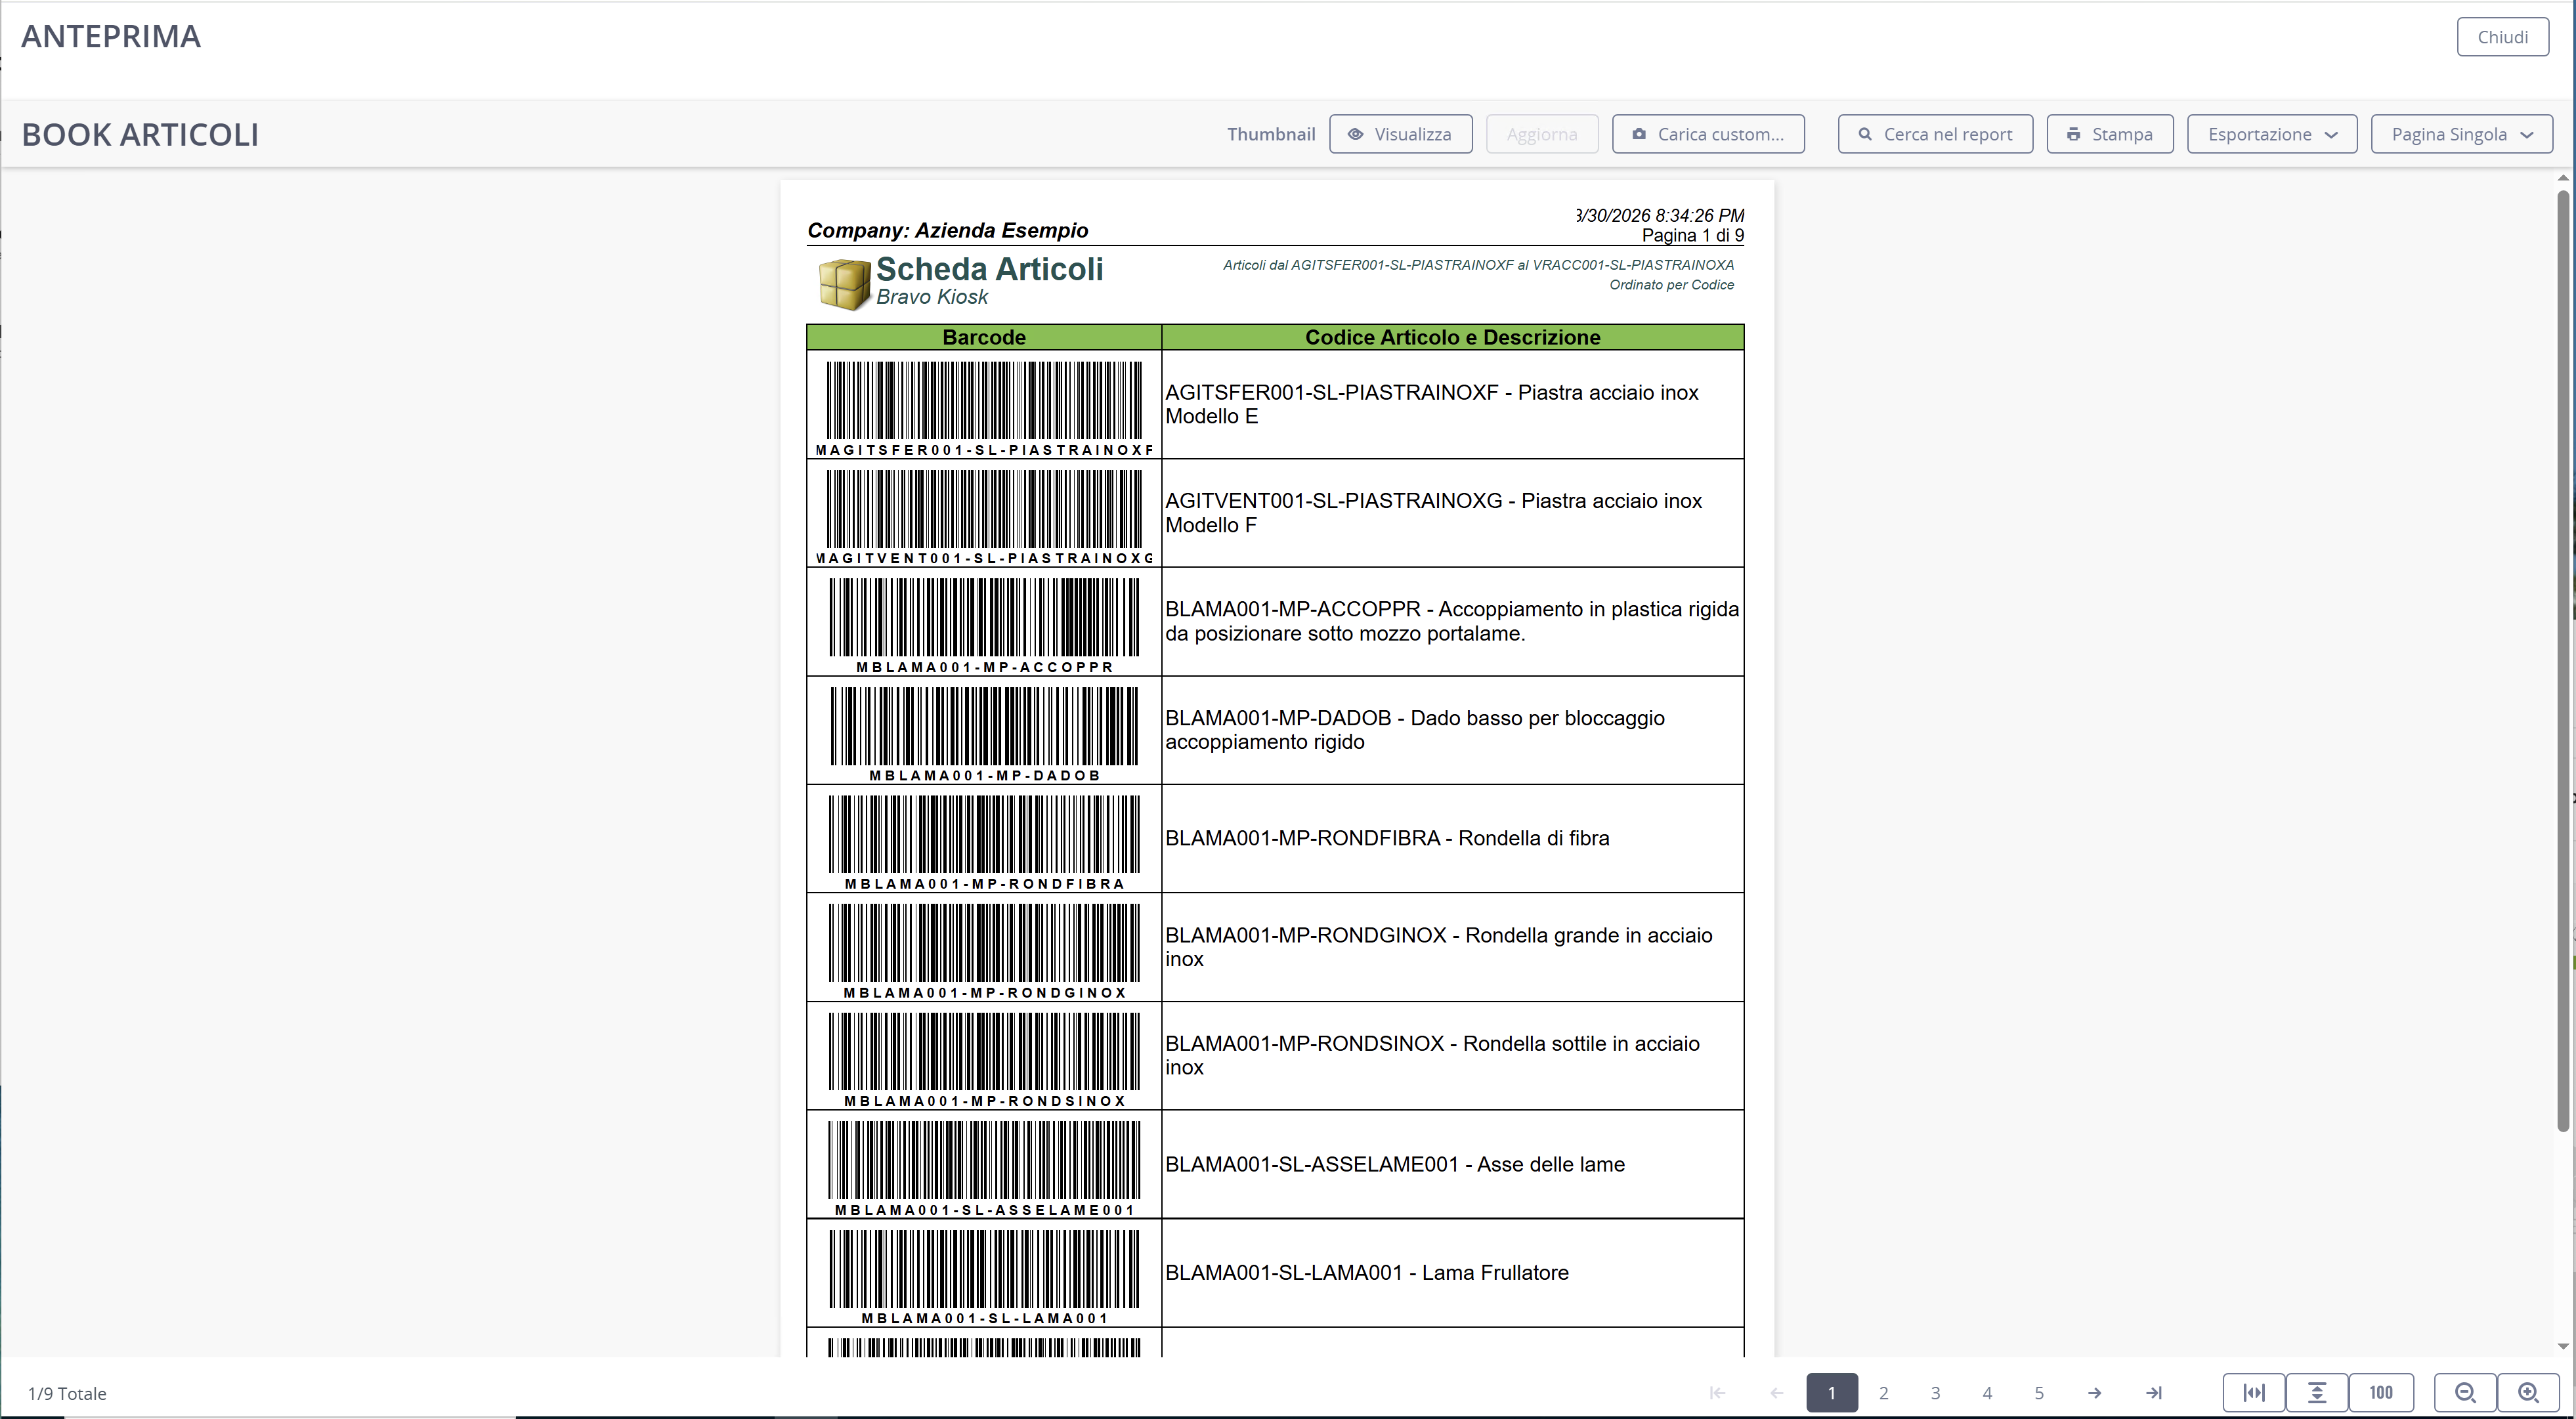Close the preview with Chiudi
Image resolution: width=2576 pixels, height=1419 pixels.
[2502, 37]
